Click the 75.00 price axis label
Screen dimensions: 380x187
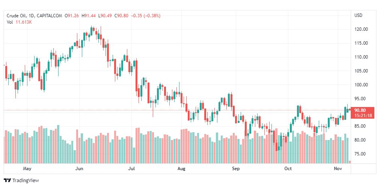361,154
